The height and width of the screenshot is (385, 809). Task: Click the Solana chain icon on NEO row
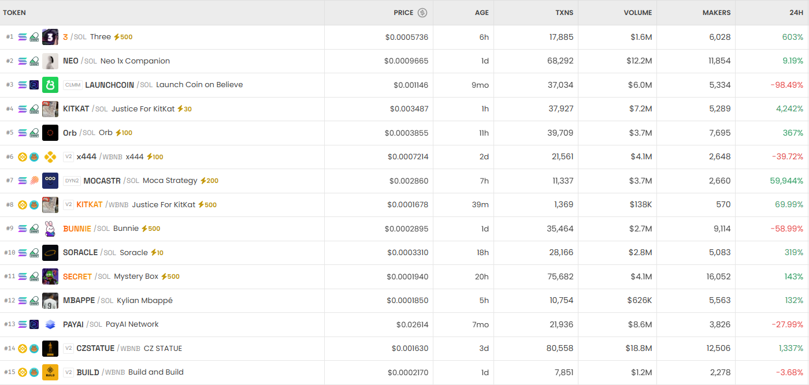[23, 61]
